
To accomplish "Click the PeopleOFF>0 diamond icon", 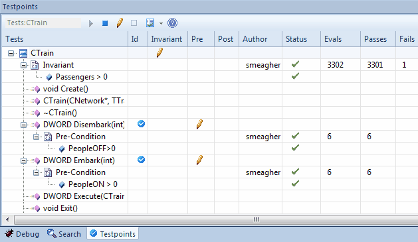I will click(62, 149).
